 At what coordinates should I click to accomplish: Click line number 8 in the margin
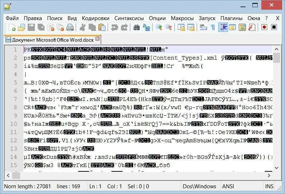pos(15,107)
